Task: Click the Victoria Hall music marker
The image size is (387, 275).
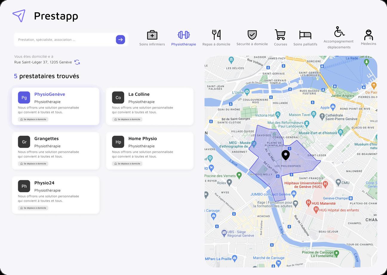Action: tap(278, 115)
